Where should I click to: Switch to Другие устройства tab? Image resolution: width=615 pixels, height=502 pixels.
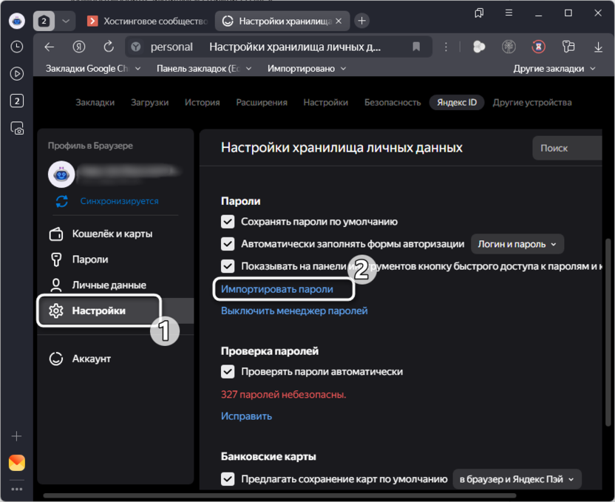[532, 103]
